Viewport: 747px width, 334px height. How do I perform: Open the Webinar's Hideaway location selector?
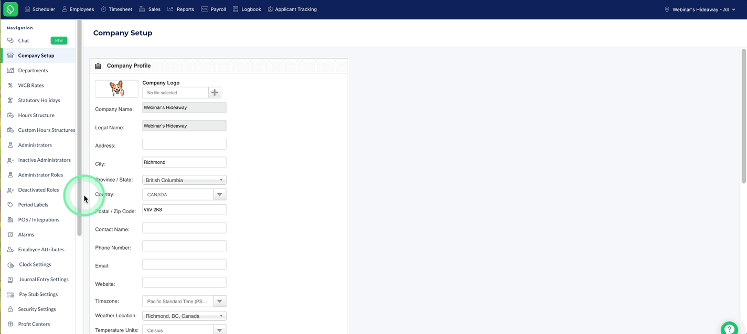[x=700, y=9]
